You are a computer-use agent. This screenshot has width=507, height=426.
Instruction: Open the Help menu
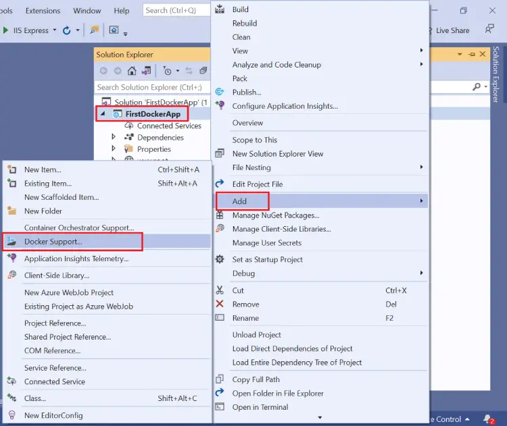click(x=121, y=11)
